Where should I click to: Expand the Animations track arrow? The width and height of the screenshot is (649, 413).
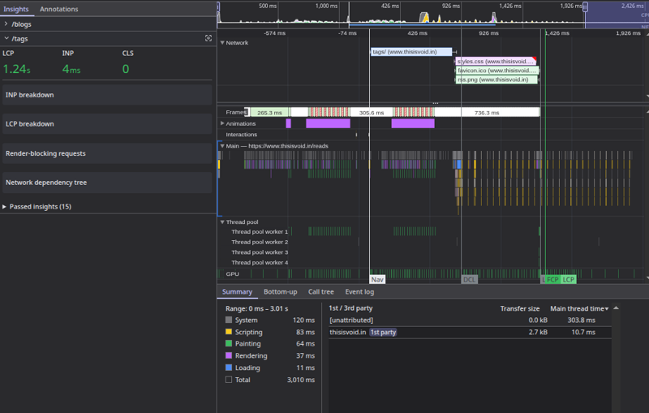222,123
